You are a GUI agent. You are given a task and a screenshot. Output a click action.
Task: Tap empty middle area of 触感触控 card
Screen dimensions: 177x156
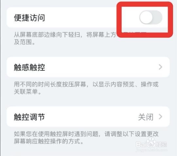(102, 67)
